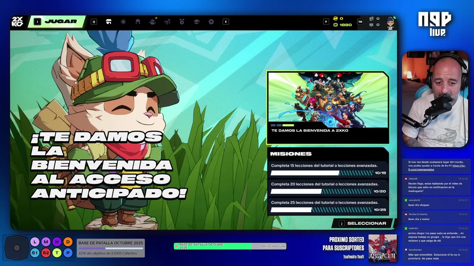
Task: Open the JUGAR tab
Action: point(56,21)
